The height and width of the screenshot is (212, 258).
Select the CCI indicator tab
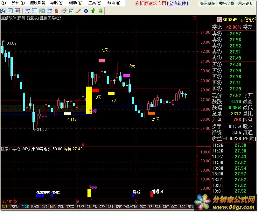click(174, 206)
